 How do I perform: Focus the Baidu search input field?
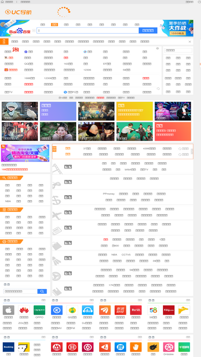pos(88,31)
